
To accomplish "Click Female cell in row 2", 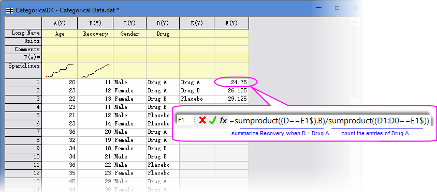I will [x=129, y=91].
